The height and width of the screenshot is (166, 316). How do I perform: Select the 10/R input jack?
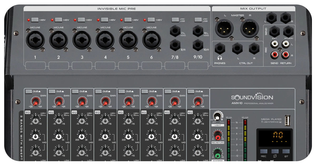[198, 45]
